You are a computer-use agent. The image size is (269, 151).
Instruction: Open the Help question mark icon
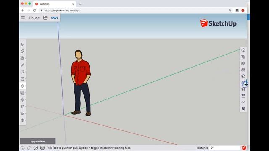36,148
